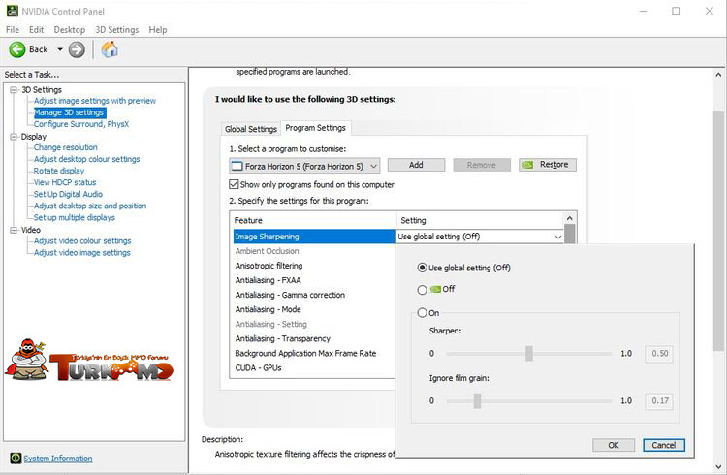Select Manage 3D settings in tree
This screenshot has height=475, width=727.
[x=70, y=112]
